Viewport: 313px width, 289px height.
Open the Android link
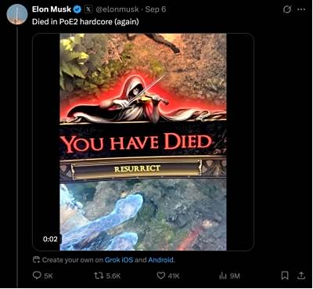[x=161, y=260]
